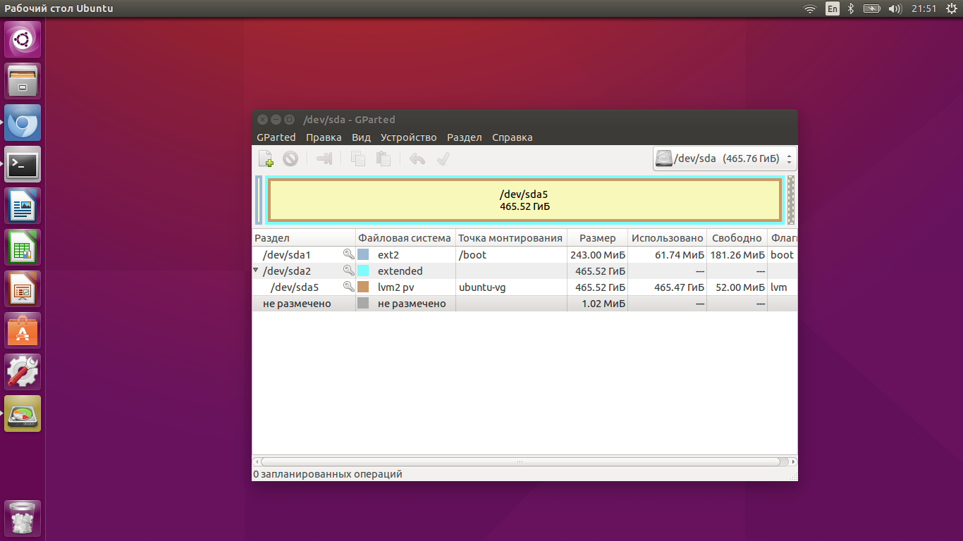963x541 pixels.
Task: Click the sound volume indicator
Action: tap(895, 8)
